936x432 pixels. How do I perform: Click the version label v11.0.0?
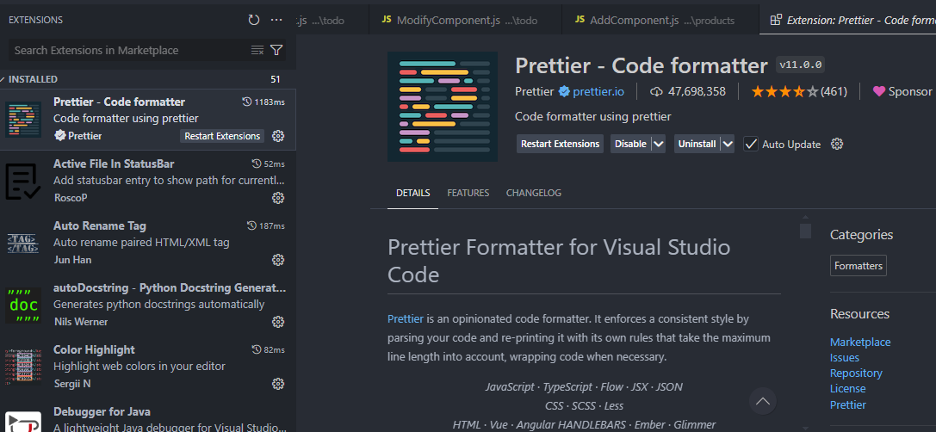[801, 65]
